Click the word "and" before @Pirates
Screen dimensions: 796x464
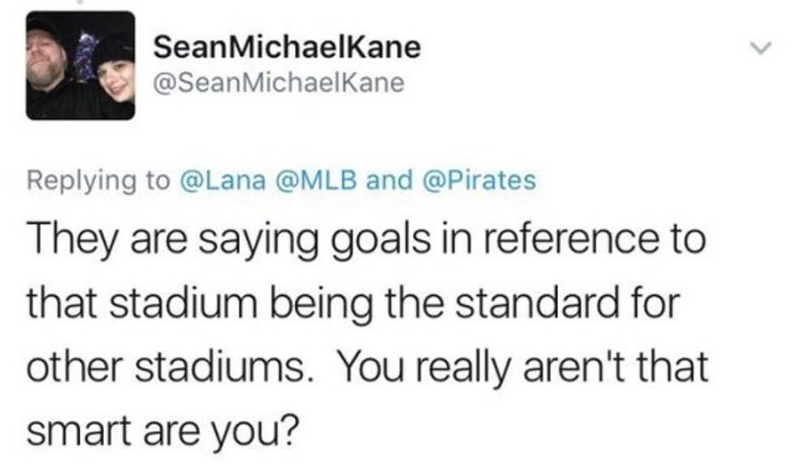(389, 179)
